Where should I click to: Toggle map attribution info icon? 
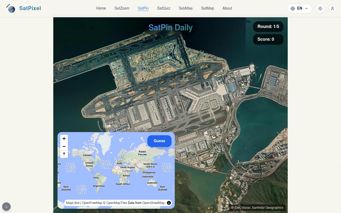(169, 203)
